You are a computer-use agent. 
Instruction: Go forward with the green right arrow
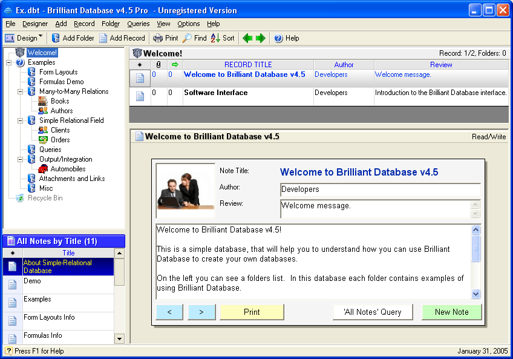coord(260,38)
